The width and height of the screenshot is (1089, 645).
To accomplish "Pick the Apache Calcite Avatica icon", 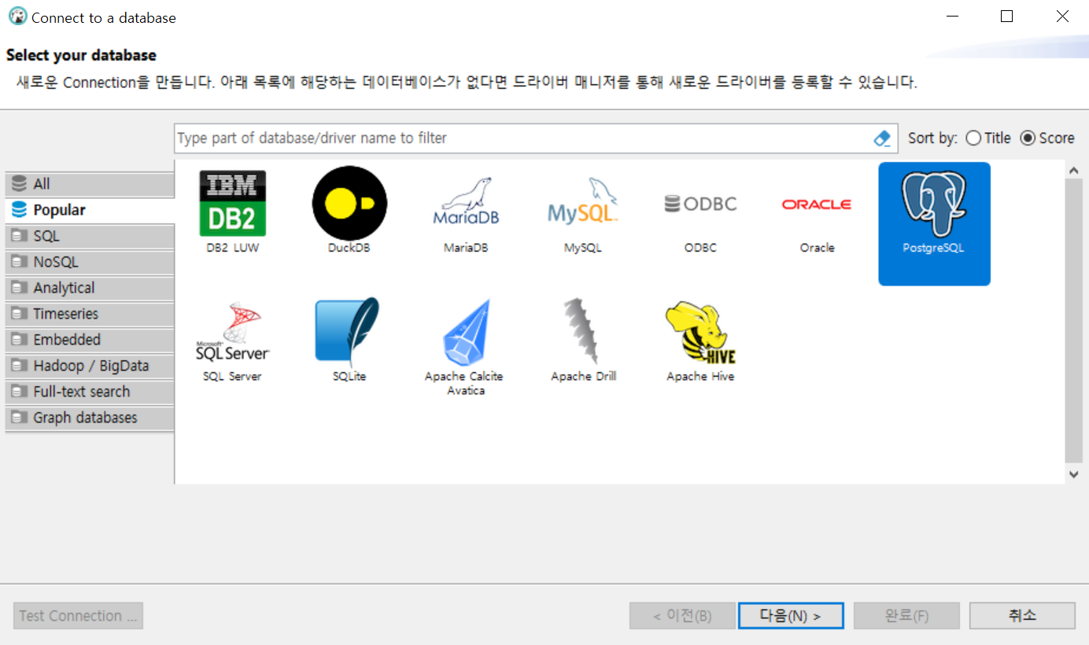I will click(466, 333).
